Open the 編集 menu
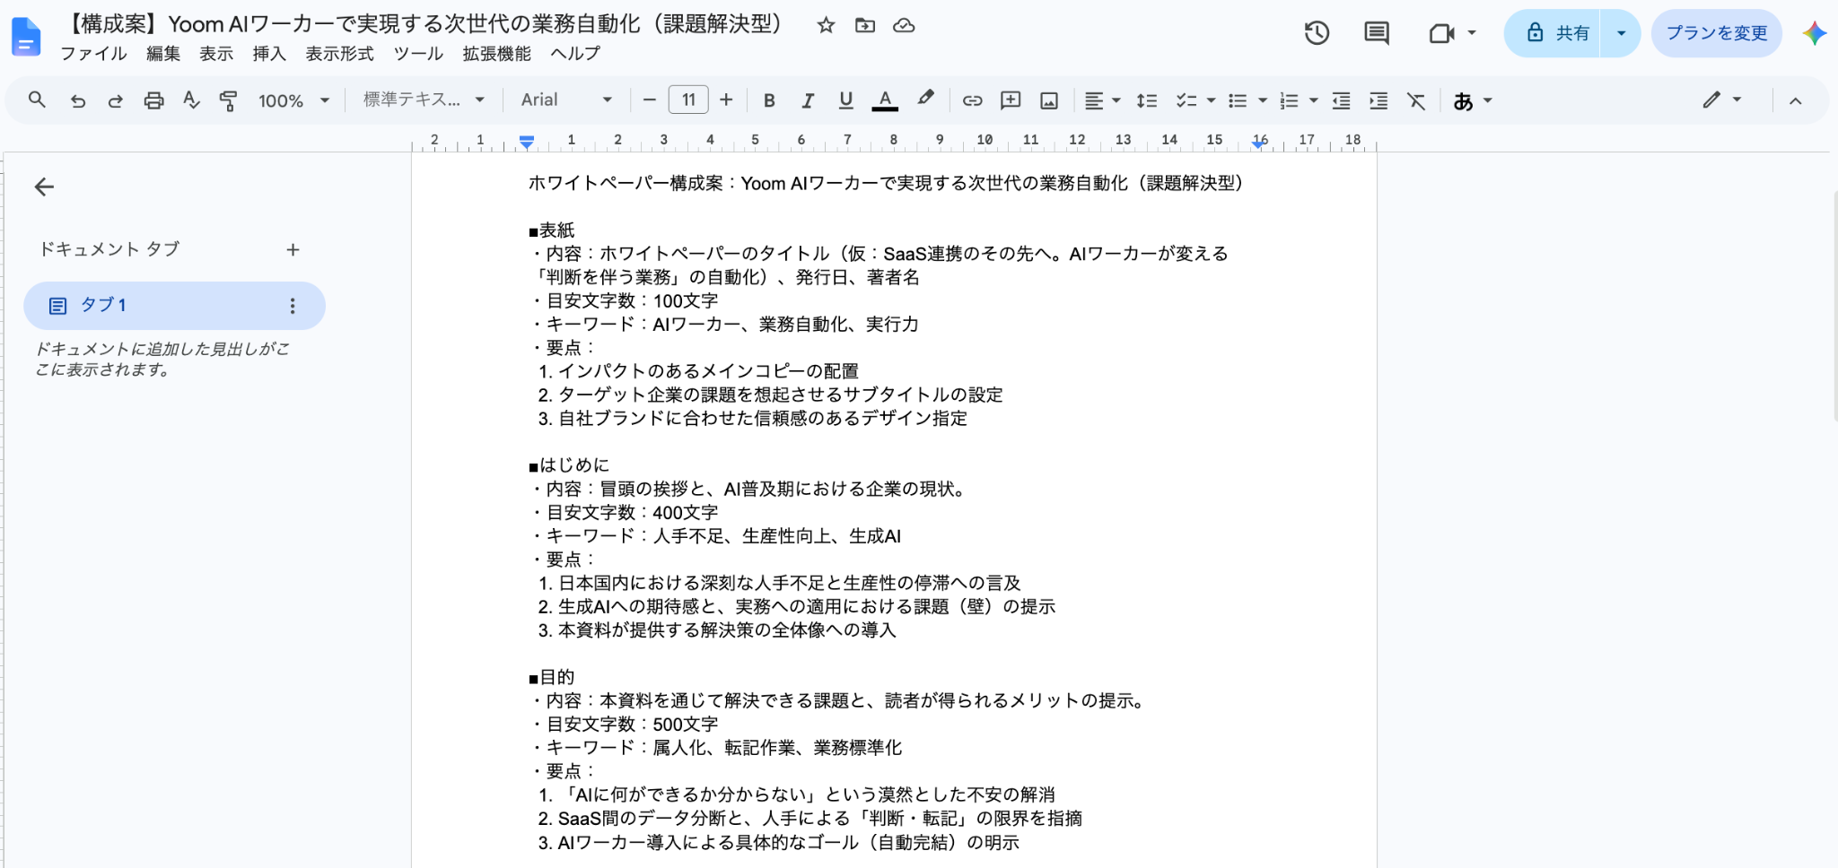Image resolution: width=1838 pixels, height=868 pixels. [x=163, y=54]
